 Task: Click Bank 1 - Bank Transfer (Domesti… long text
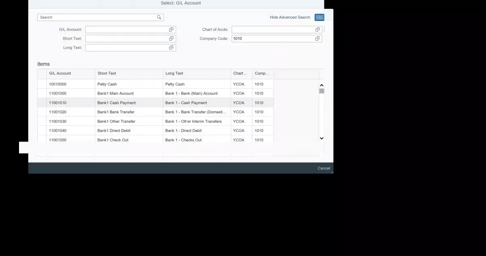pyautogui.click(x=196, y=112)
